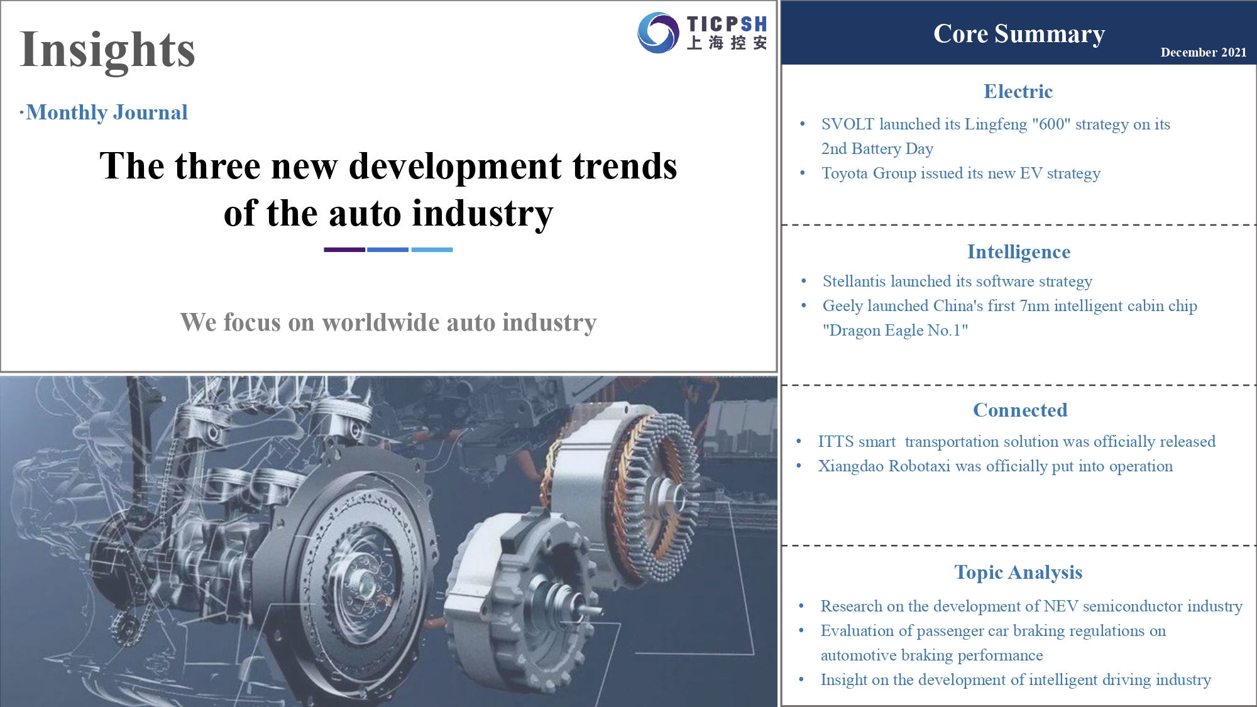The height and width of the screenshot is (707, 1257).
Task: Open the Topic Analysis section heading
Action: point(1018,573)
